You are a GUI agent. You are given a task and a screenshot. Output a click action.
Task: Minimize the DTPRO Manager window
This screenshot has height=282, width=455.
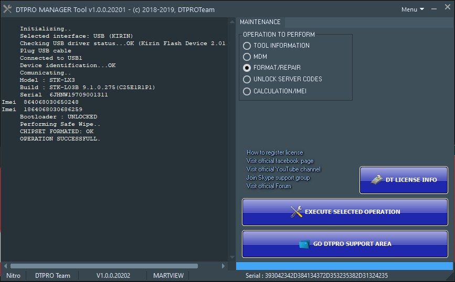click(x=434, y=9)
